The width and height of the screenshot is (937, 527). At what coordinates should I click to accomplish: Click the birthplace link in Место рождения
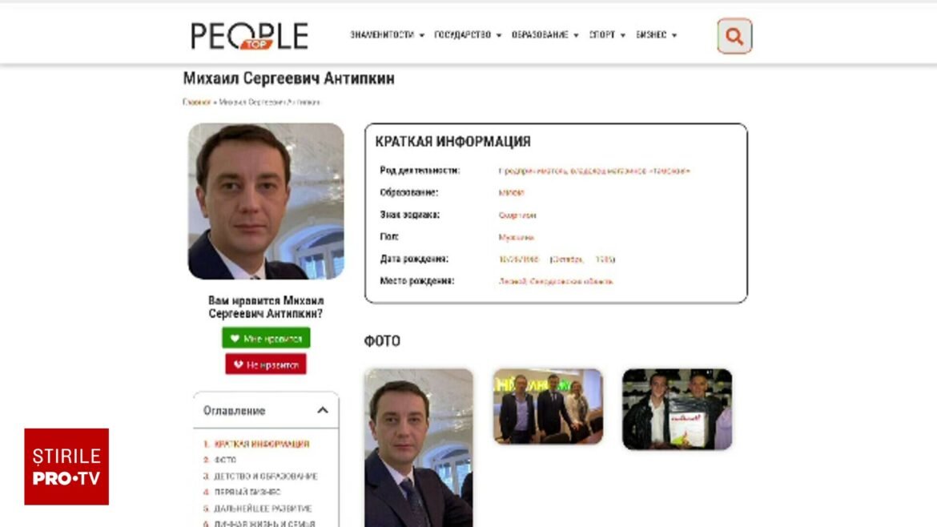pos(556,281)
